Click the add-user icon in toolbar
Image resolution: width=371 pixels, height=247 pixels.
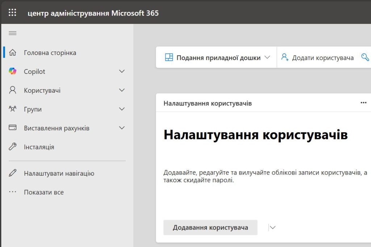point(285,57)
